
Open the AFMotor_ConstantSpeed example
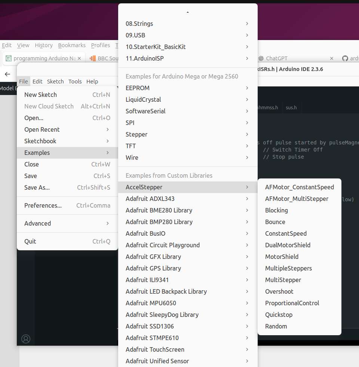pyautogui.click(x=299, y=187)
